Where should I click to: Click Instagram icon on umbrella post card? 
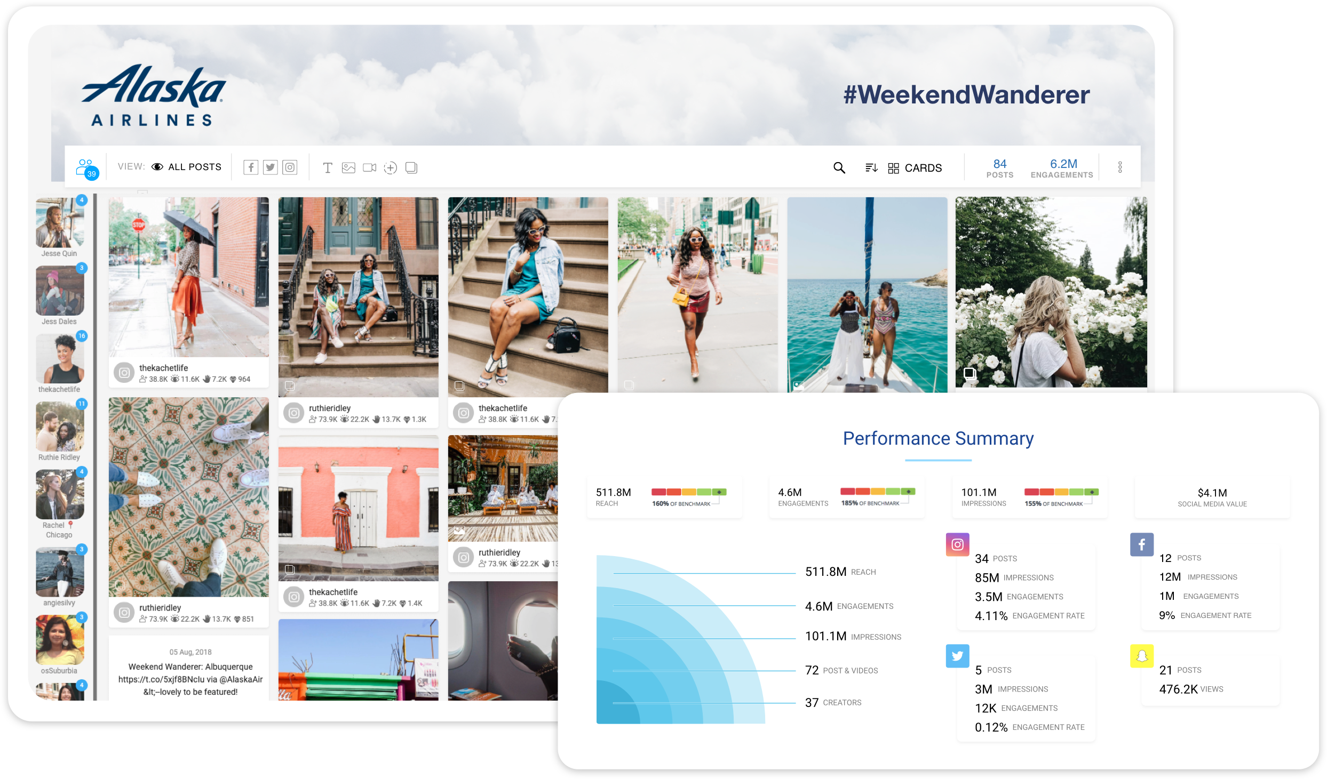(x=124, y=373)
